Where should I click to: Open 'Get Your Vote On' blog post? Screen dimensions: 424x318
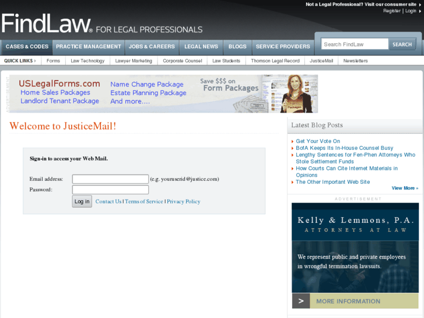318,141
